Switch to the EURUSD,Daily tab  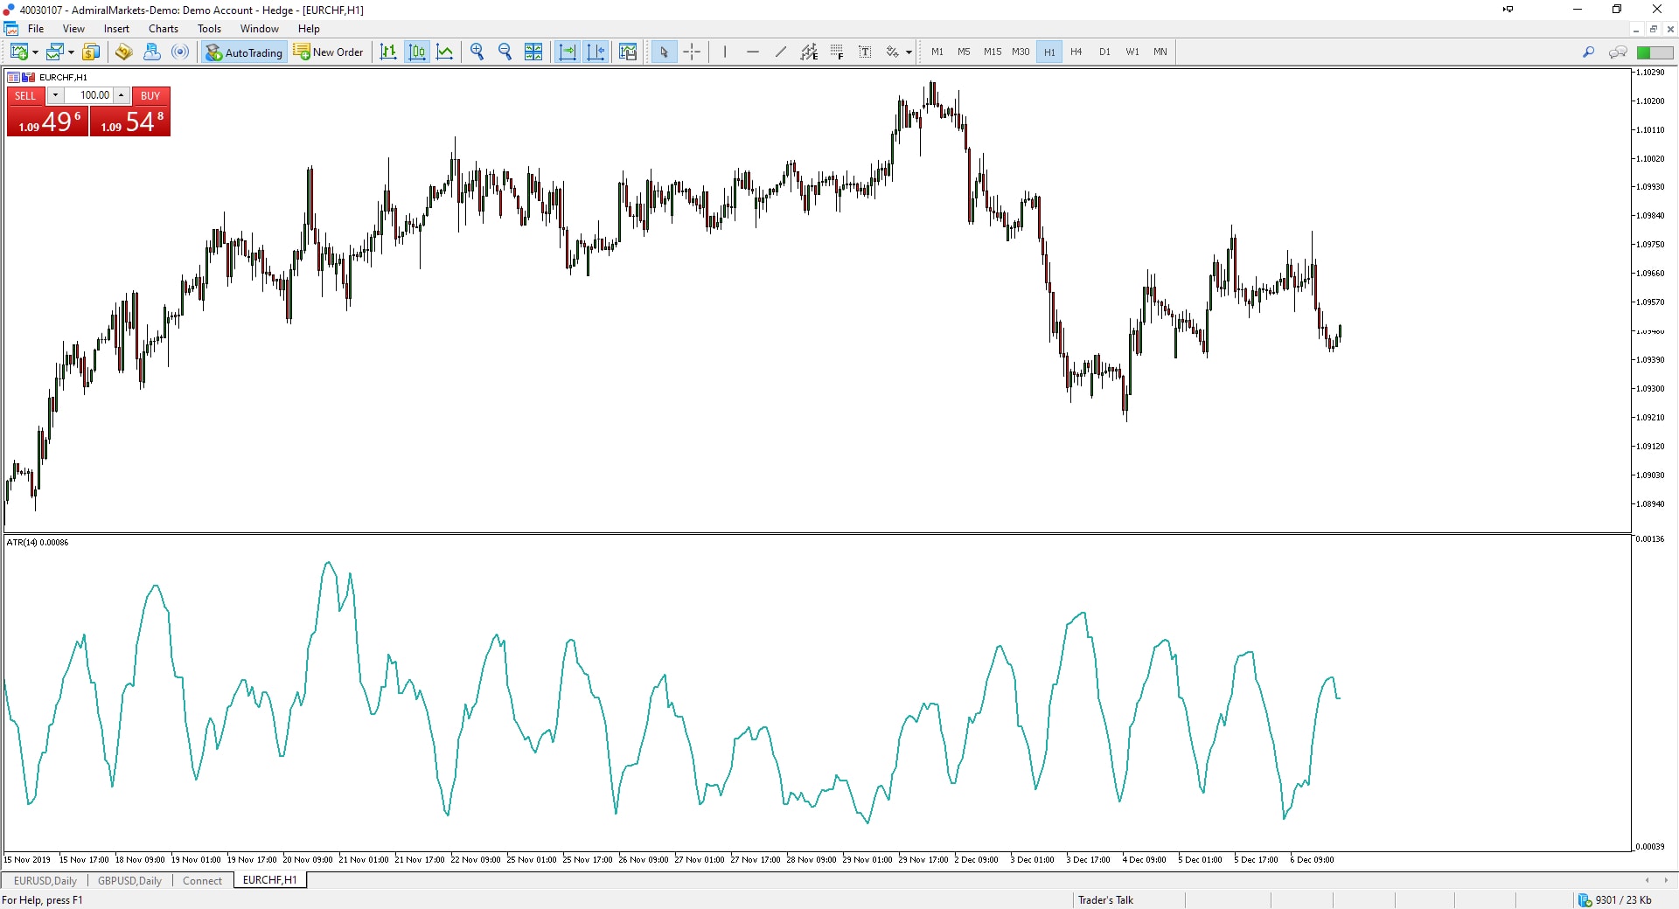tap(45, 880)
